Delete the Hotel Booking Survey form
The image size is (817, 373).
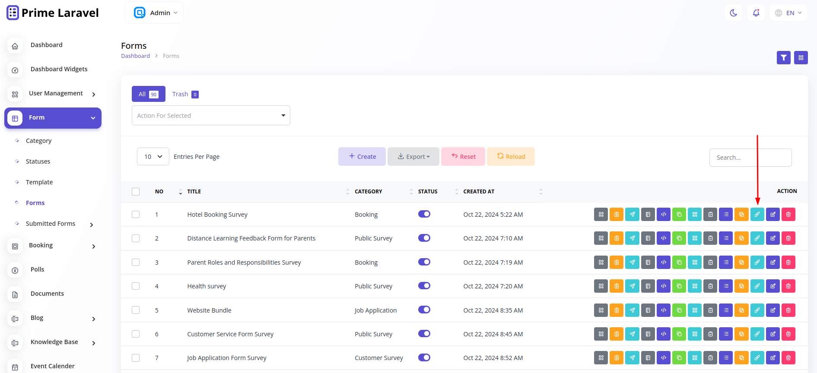[x=788, y=215]
